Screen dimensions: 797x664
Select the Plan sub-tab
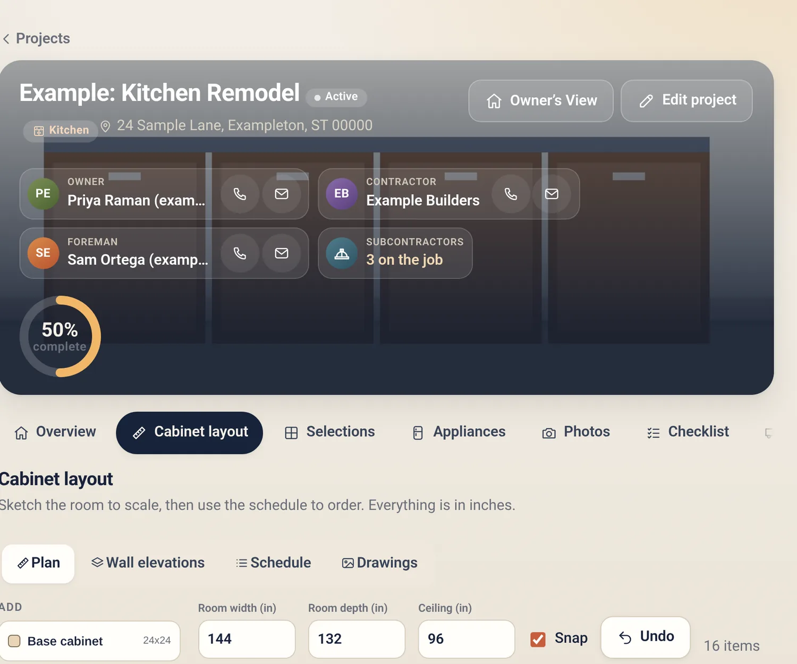(38, 564)
